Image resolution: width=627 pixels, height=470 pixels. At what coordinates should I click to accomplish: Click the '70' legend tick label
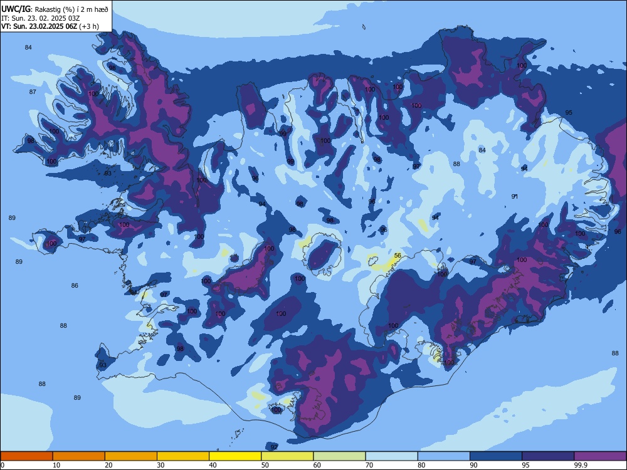pos(369,465)
